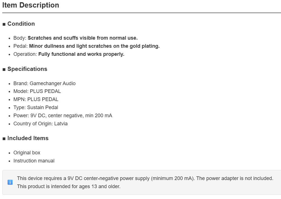This screenshot has height=199, width=281.
Task: Click the square bullet beside Condition
Action: [x=4, y=24]
